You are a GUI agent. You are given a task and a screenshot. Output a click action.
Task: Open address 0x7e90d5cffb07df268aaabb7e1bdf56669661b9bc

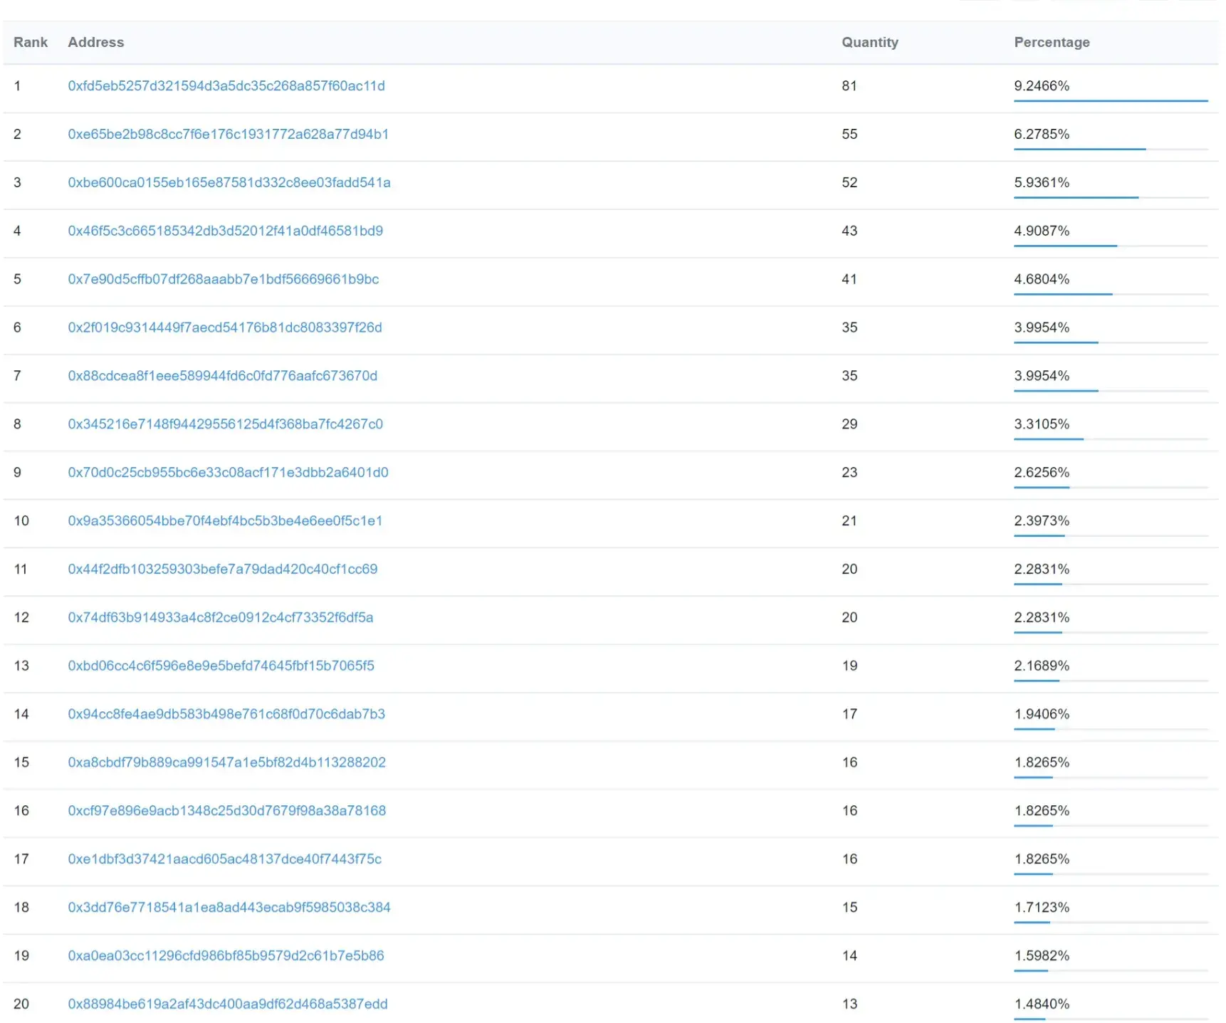[x=224, y=280]
